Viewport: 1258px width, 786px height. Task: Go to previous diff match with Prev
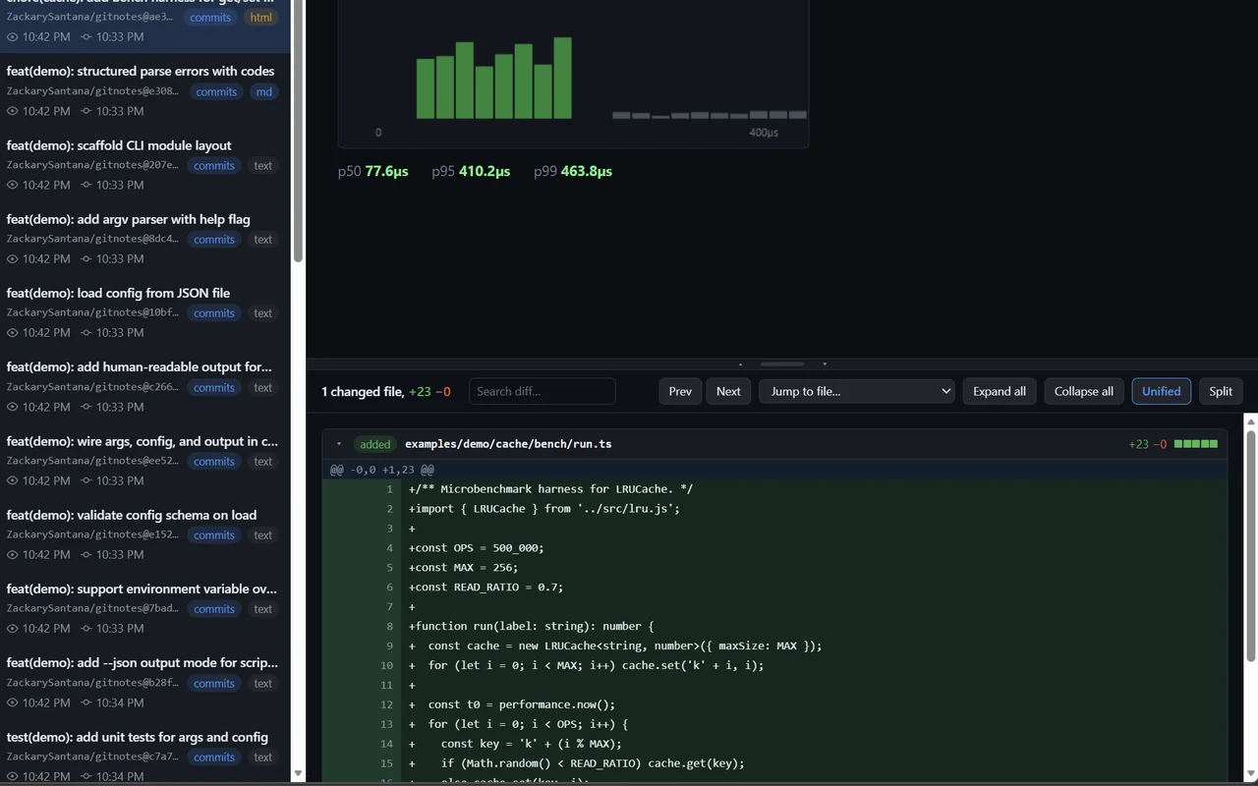click(680, 391)
